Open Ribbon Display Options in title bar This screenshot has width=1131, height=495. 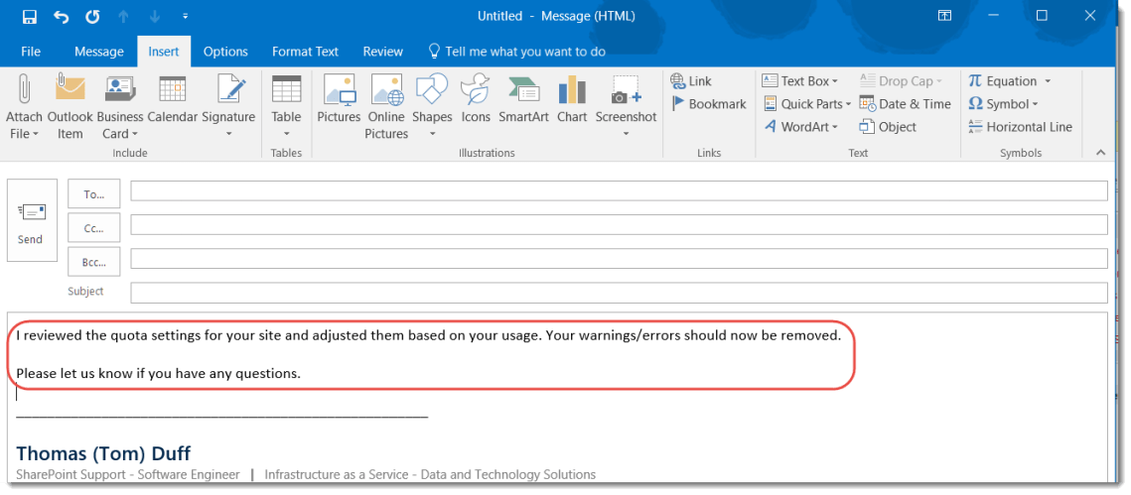[943, 16]
